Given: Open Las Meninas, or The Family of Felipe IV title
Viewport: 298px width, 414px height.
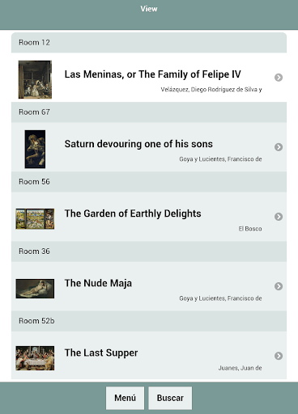Looking at the screenshot, I should pyautogui.click(x=152, y=74).
